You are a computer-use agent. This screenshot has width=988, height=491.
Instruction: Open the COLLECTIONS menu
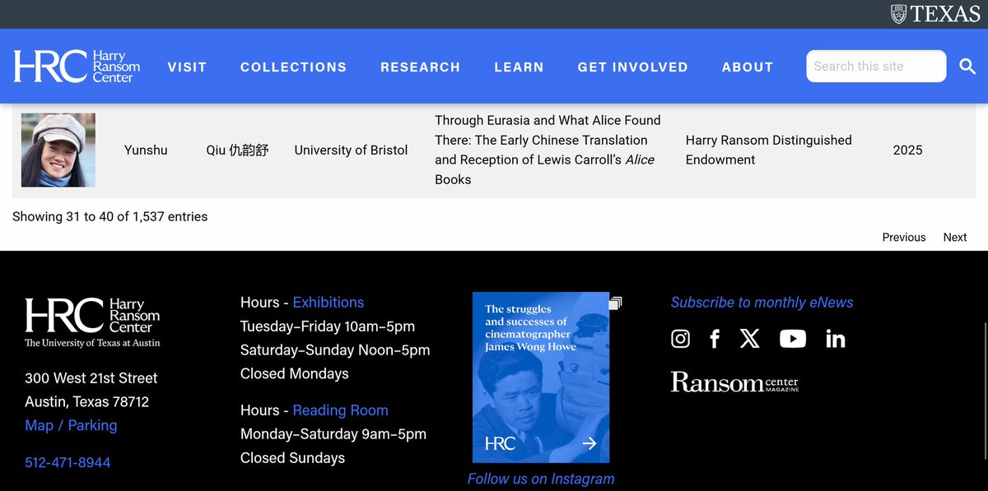pos(293,67)
